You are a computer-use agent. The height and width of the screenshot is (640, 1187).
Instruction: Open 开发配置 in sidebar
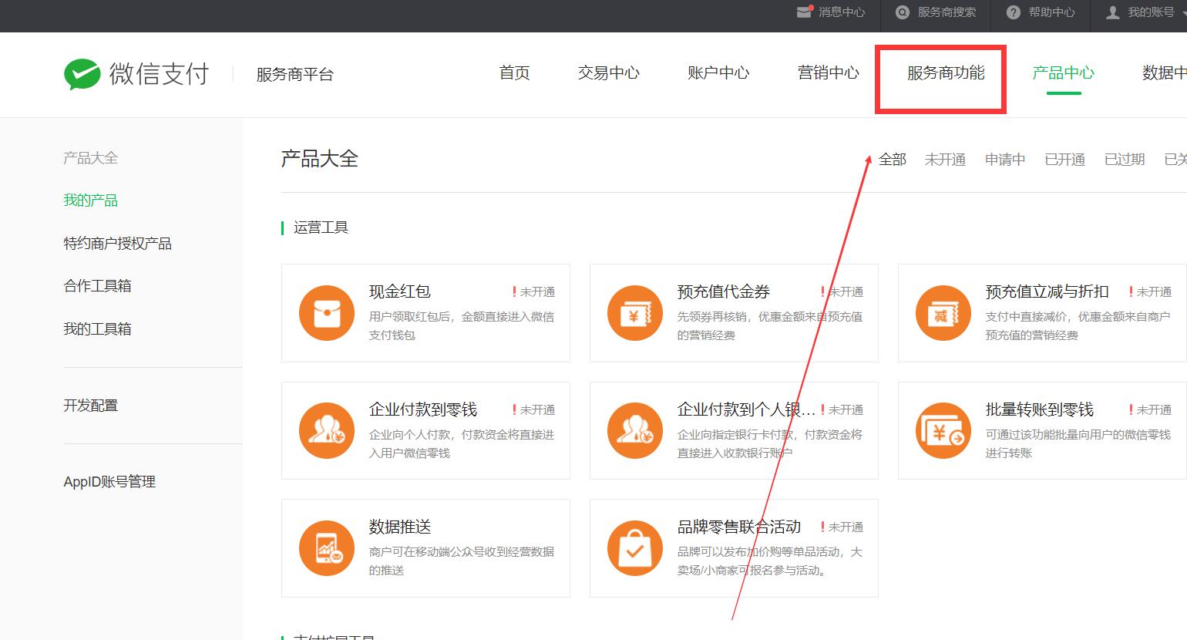90,406
